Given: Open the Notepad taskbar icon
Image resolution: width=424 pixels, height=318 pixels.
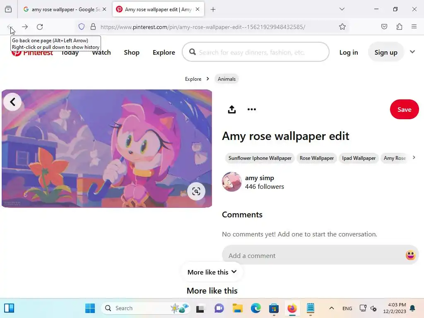Looking at the screenshot, I should (310, 308).
